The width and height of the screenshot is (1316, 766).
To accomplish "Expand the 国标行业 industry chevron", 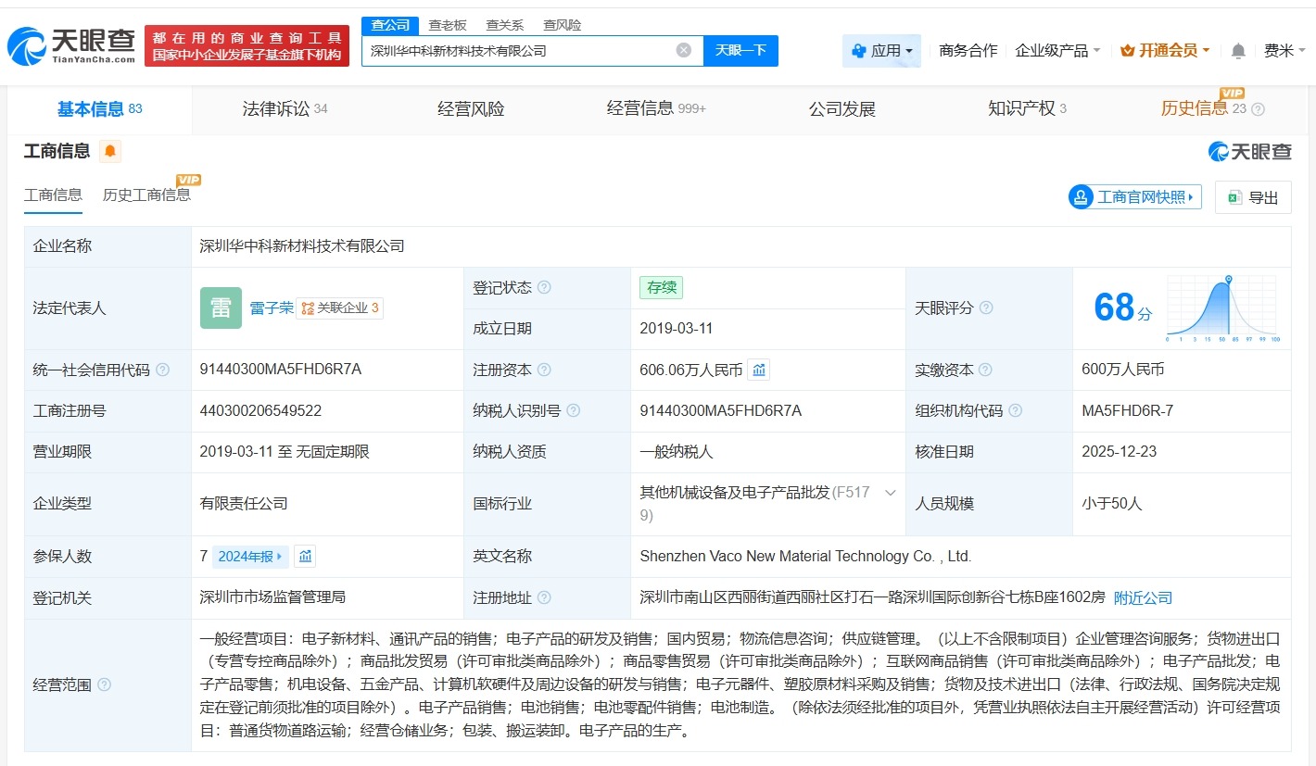I will (x=891, y=493).
